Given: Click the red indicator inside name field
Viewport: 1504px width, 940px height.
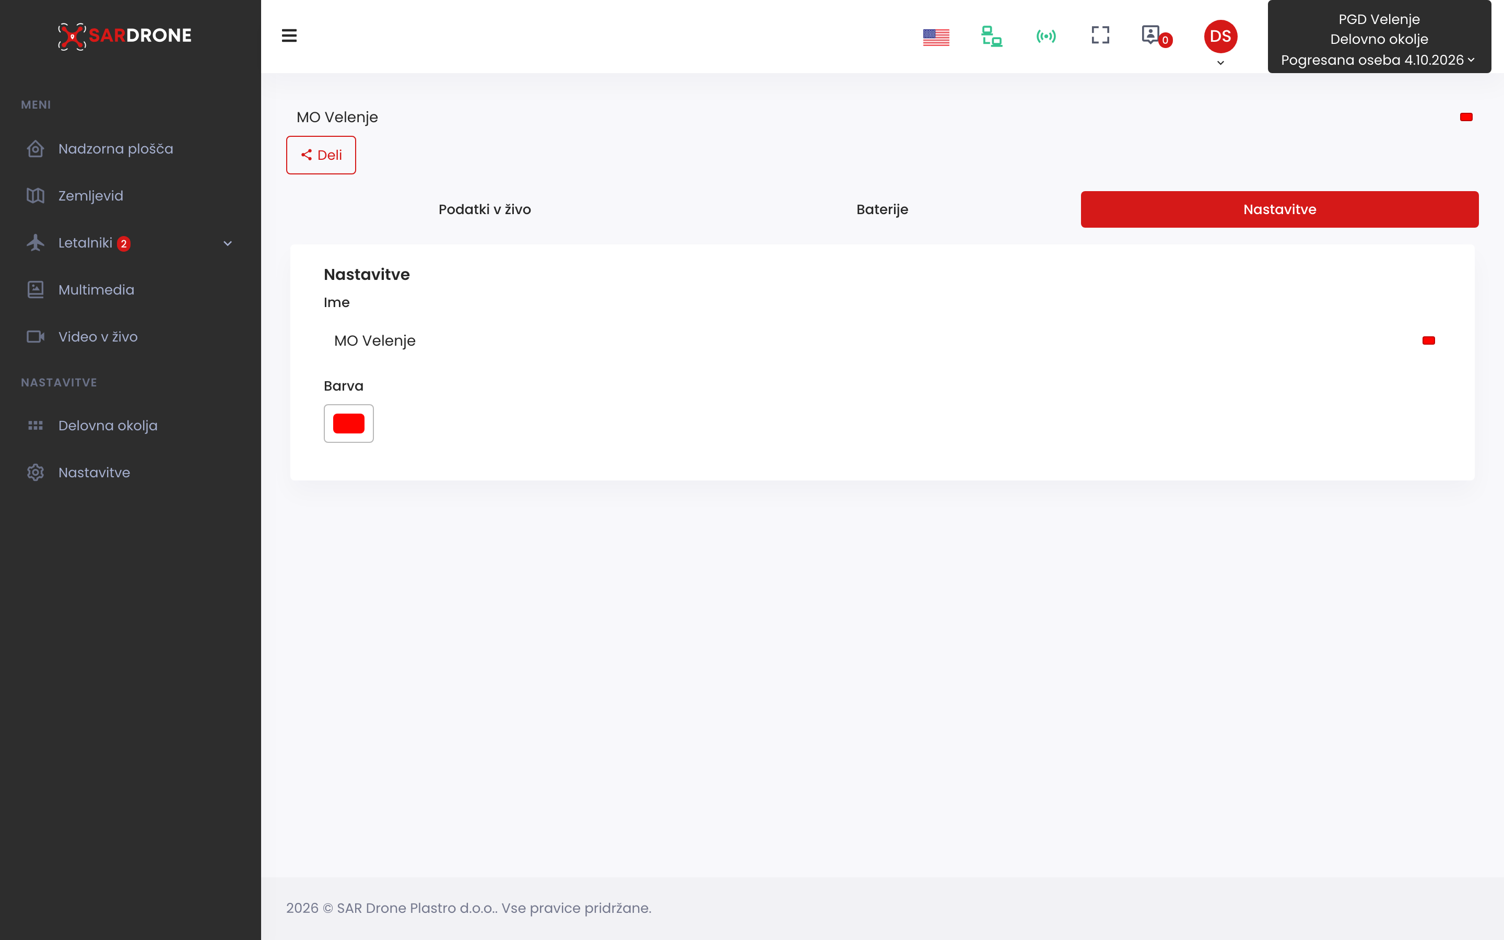Looking at the screenshot, I should pos(1428,340).
